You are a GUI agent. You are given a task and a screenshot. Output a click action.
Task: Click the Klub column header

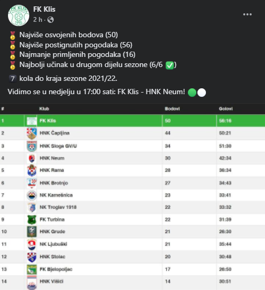(x=44, y=109)
